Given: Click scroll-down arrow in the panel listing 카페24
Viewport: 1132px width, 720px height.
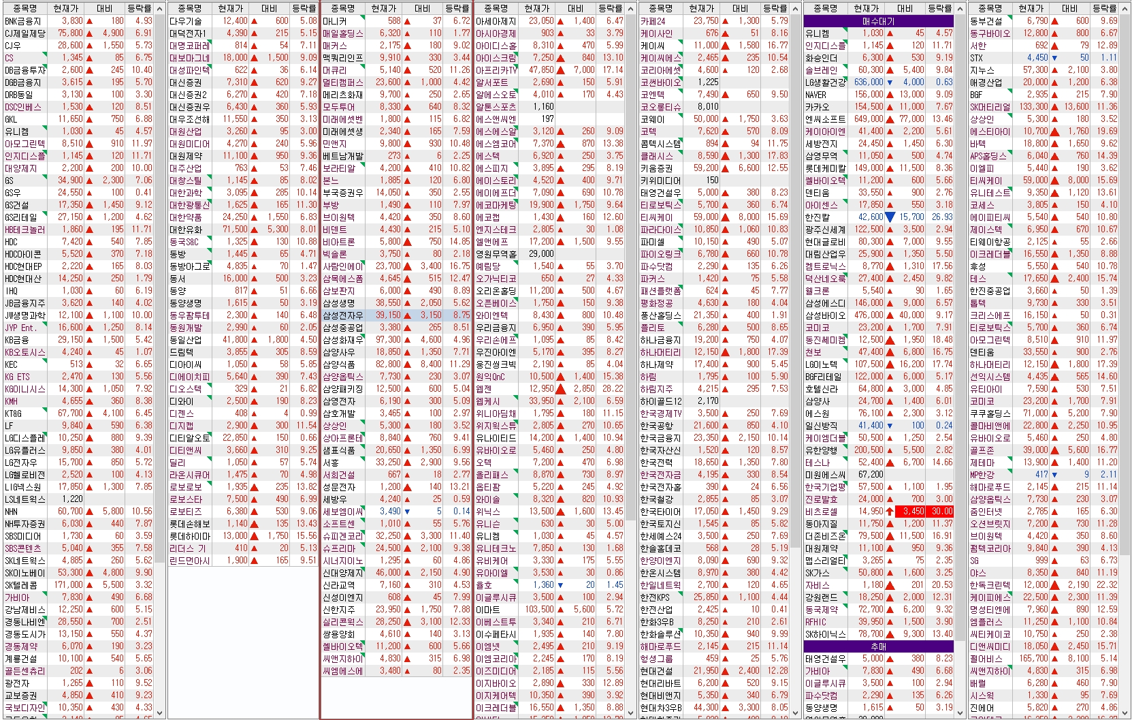Looking at the screenshot, I should (x=795, y=713).
